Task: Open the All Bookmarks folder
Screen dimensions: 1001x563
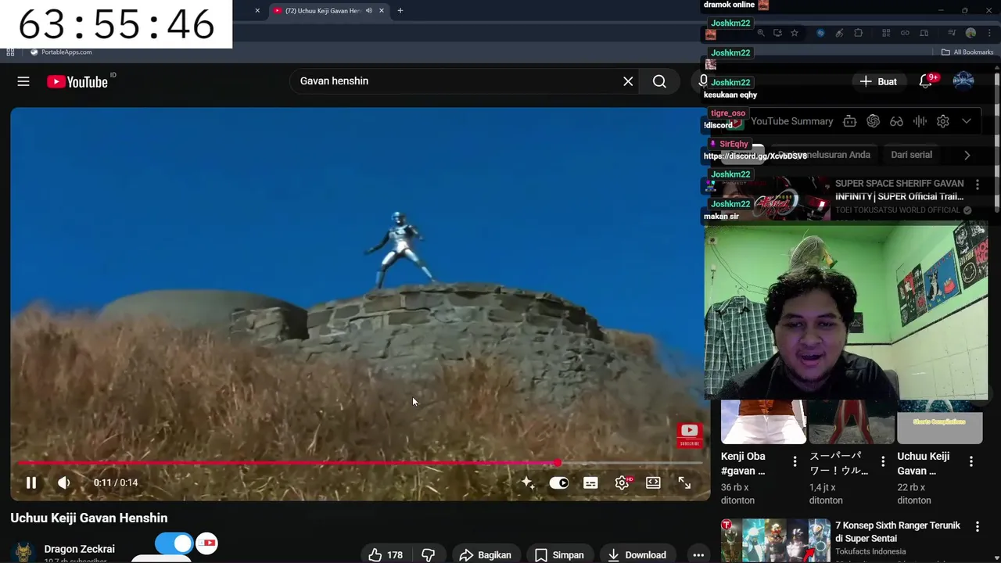Action: coord(967,52)
